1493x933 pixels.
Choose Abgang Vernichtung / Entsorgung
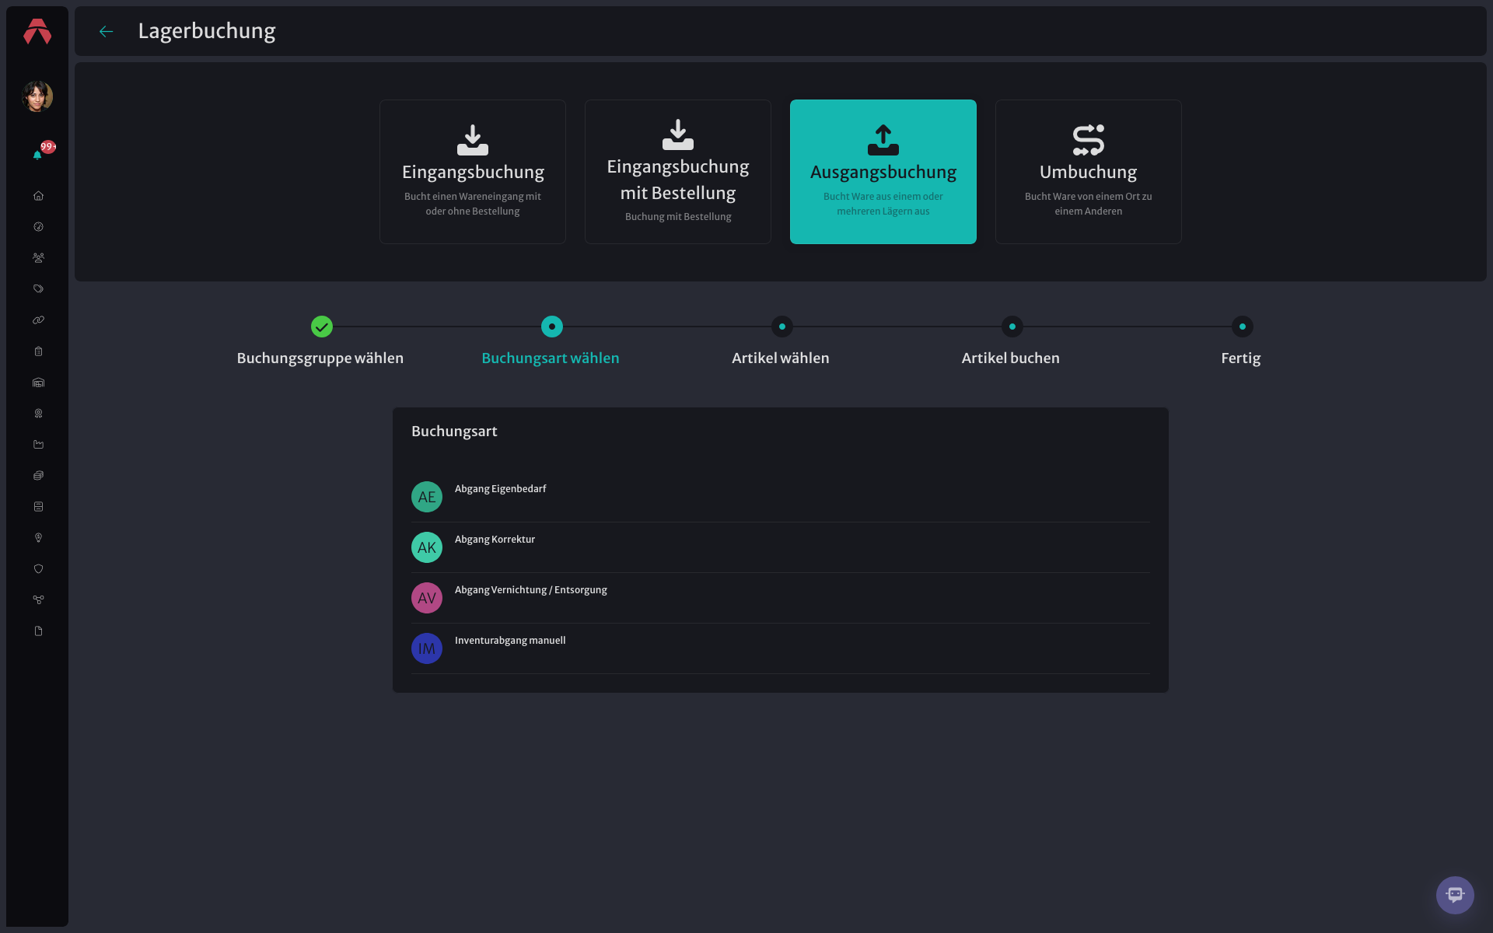tap(780, 598)
